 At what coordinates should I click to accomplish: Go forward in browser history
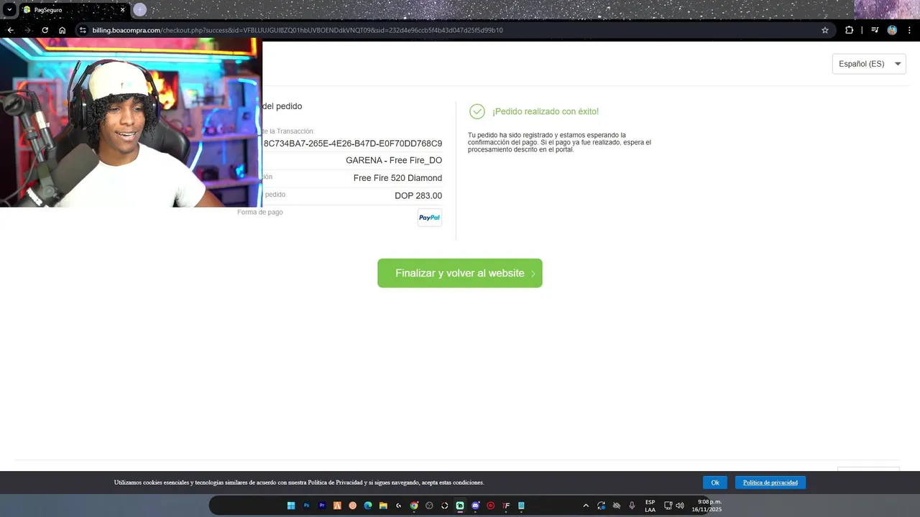[x=27, y=30]
